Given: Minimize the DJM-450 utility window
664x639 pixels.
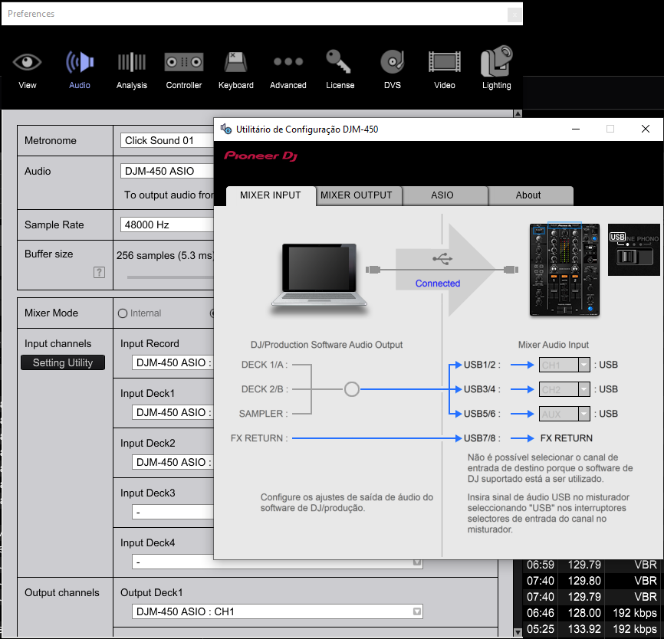Looking at the screenshot, I should pos(576,129).
